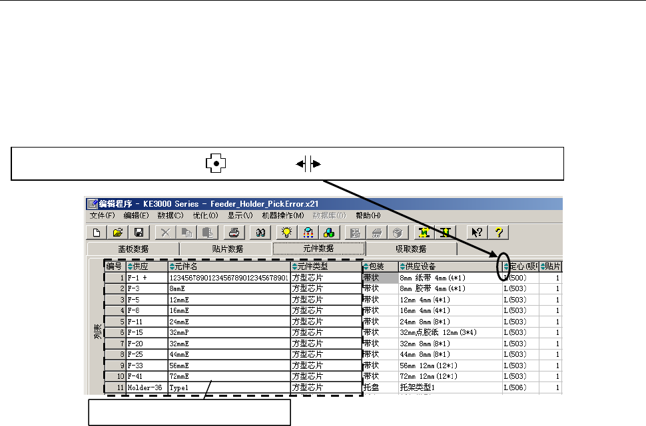Switch to the 吸取数据 tab
The image size is (646, 426).
411,249
